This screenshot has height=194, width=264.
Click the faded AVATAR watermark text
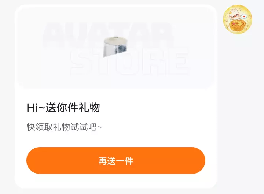(109, 35)
